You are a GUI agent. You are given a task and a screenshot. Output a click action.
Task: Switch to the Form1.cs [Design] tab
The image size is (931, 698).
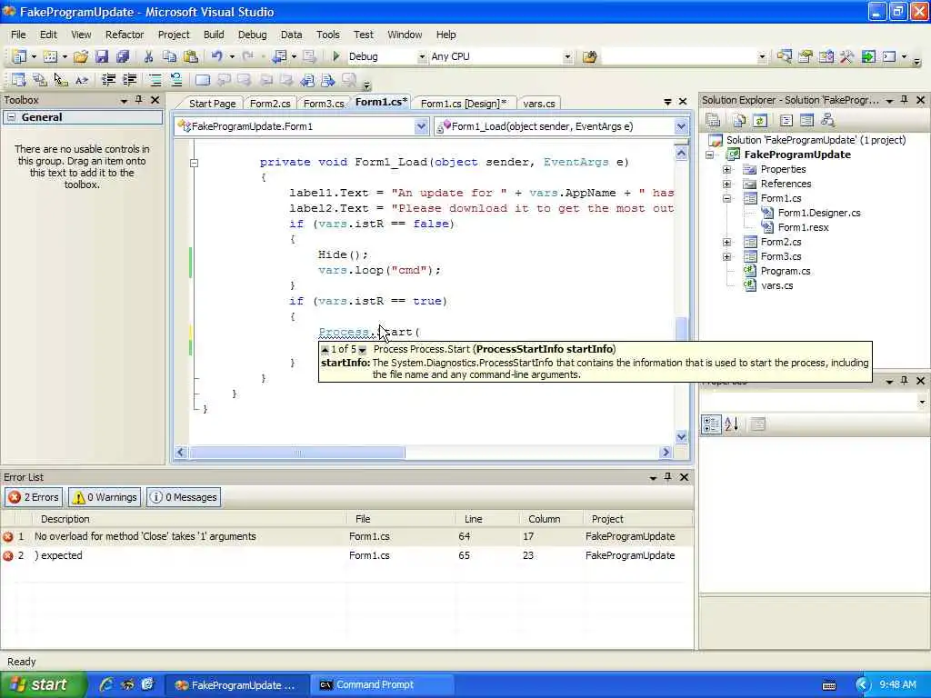pyautogui.click(x=464, y=104)
